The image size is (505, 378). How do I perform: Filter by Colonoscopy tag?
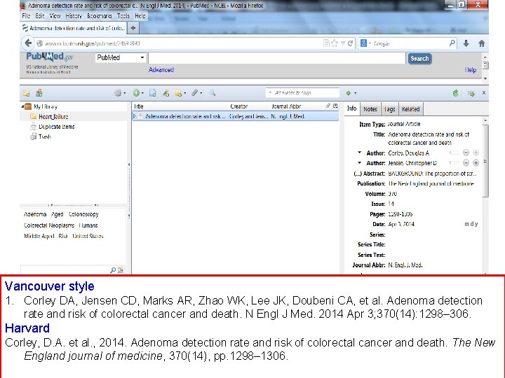(83, 214)
